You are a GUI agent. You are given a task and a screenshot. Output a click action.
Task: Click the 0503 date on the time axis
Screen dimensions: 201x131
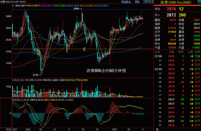(x=115, y=129)
